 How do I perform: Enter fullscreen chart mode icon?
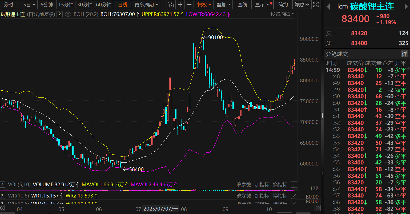tap(316, 5)
